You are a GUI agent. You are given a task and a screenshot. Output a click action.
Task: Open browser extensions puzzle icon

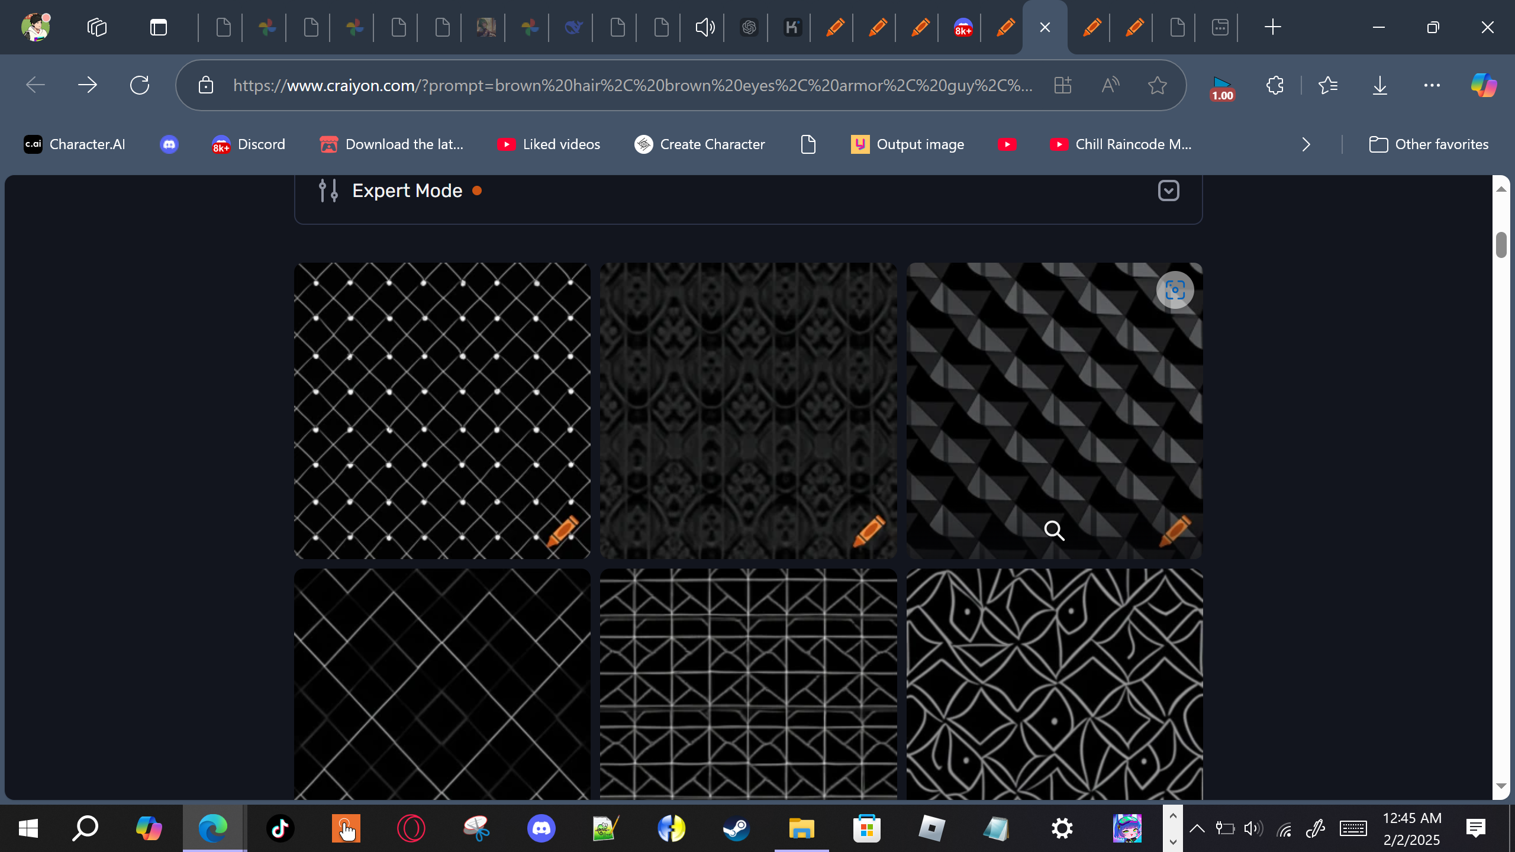(1275, 85)
